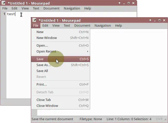The height and width of the screenshot is (123, 168).
Task: Select Save in the File menu
Action: pos(61,59)
